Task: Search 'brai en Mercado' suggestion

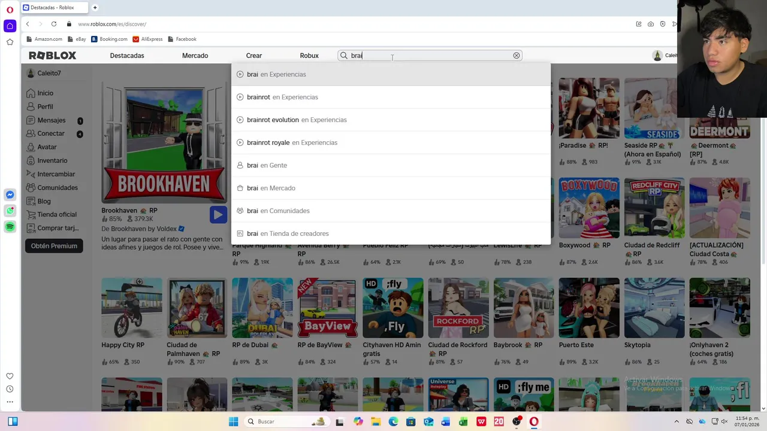Action: [x=391, y=188]
